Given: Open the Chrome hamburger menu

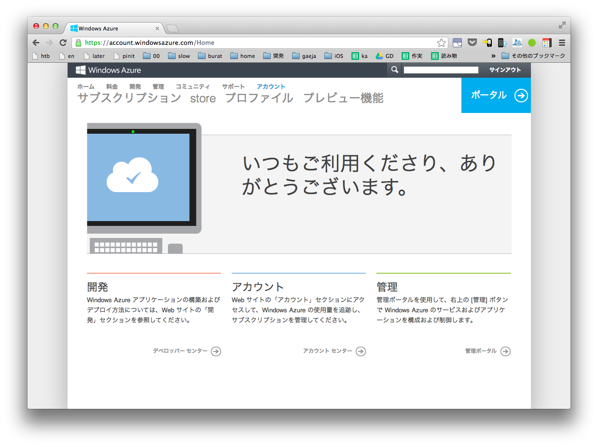Looking at the screenshot, I should coord(562,42).
